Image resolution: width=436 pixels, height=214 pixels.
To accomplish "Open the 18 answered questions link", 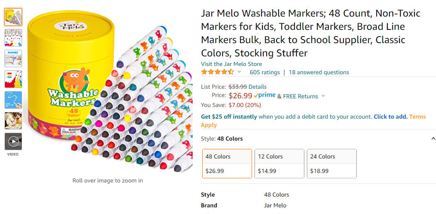I will [319, 73].
